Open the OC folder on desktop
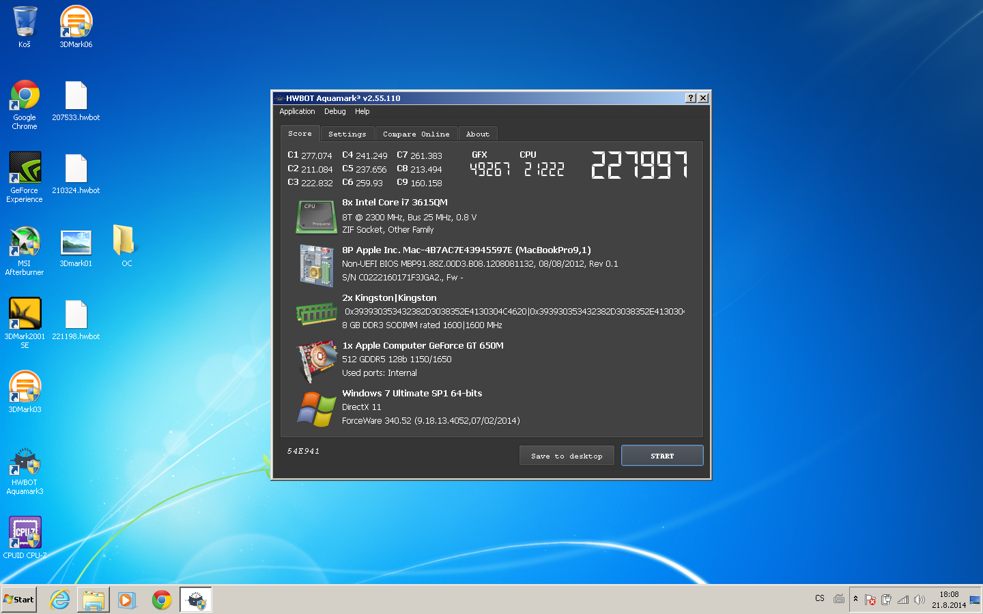 coord(126,246)
